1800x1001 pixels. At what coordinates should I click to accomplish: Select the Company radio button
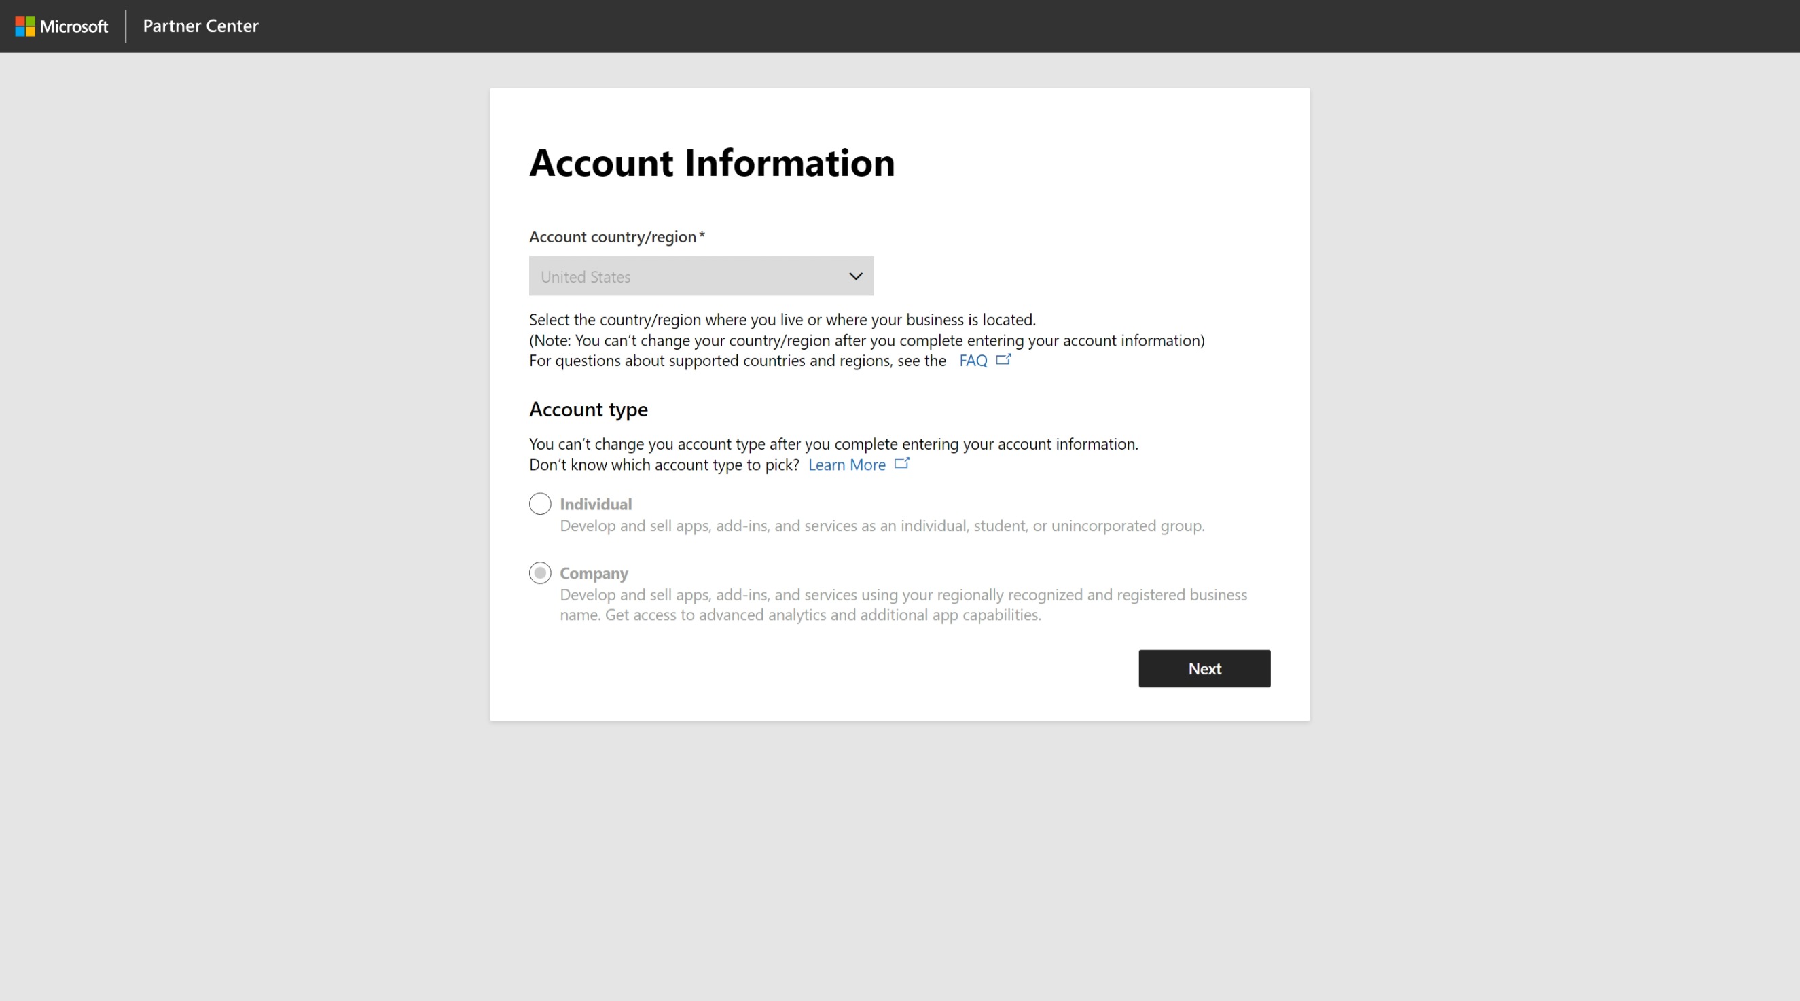pos(540,572)
